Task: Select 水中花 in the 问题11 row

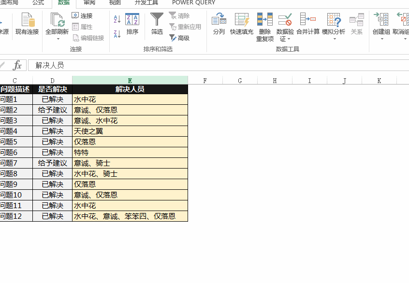Action: pyautogui.click(x=130, y=206)
